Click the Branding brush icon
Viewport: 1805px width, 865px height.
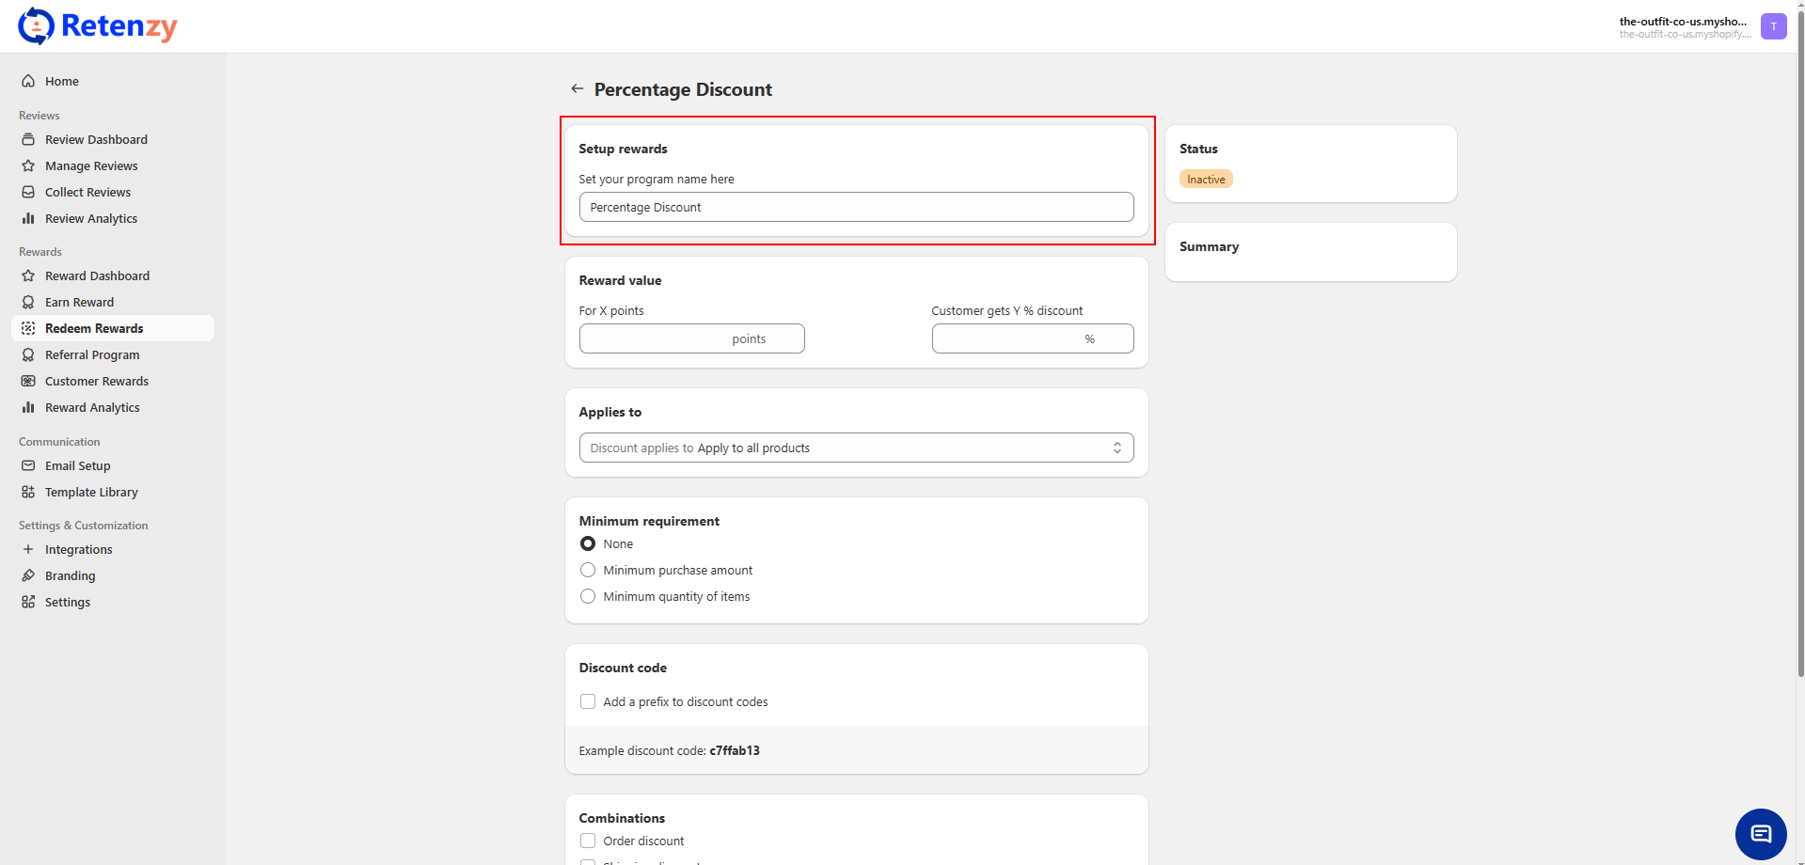coord(28,575)
